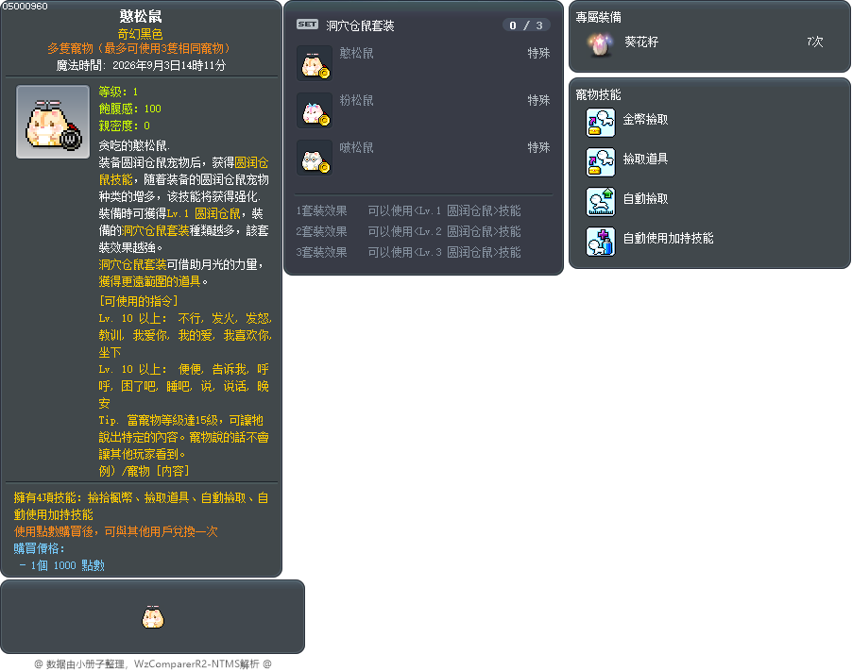Viewport: 852px width, 671px height.
Task: Click the 奇幻黑色 label
Action: (x=140, y=34)
